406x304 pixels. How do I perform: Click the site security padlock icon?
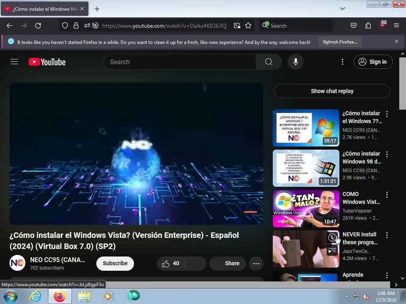tap(76, 25)
